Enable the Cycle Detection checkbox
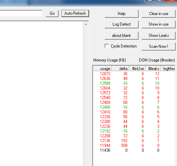This screenshot has height=166, width=177. click(107, 46)
